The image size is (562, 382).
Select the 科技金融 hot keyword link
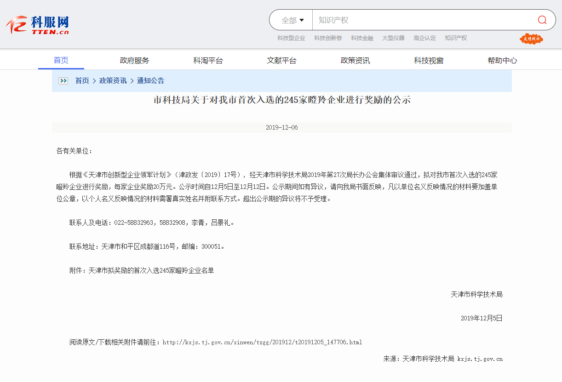(x=362, y=38)
